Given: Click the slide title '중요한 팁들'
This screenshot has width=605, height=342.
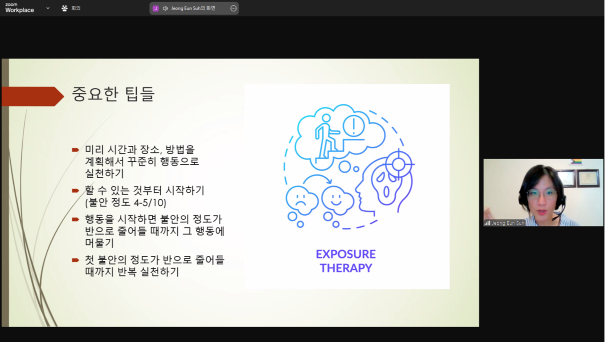Looking at the screenshot, I should pyautogui.click(x=113, y=94).
